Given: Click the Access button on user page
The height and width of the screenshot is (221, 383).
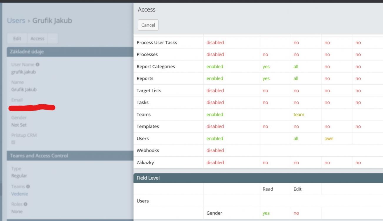Looking at the screenshot, I should [37, 38].
